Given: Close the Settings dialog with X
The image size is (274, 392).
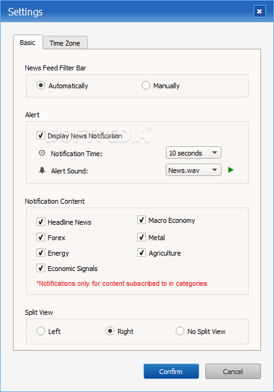Looking at the screenshot, I should click(x=260, y=11).
